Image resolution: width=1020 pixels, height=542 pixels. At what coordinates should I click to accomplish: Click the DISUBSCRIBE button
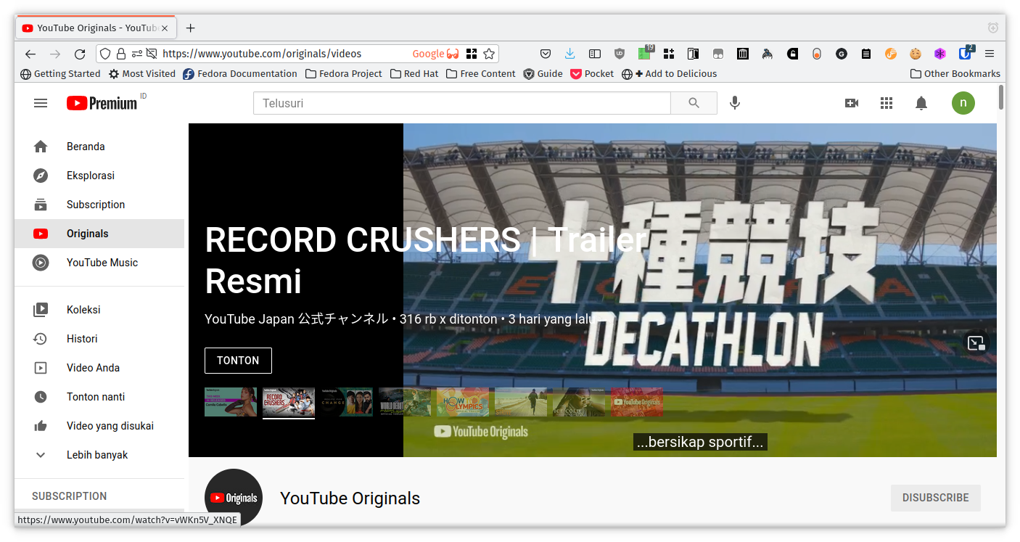coord(935,498)
